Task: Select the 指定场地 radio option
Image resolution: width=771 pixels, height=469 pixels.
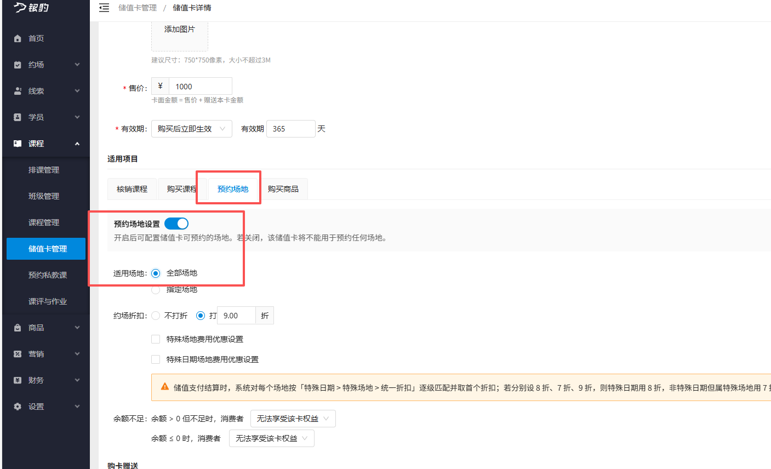Action: coord(155,289)
